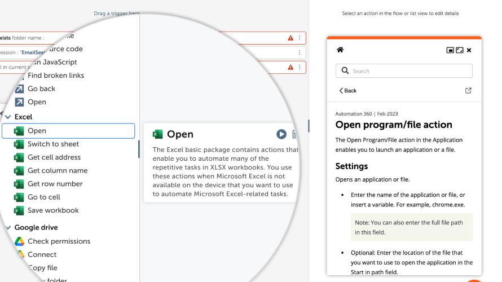Open three-dot menu on third flow row

click(x=300, y=67)
